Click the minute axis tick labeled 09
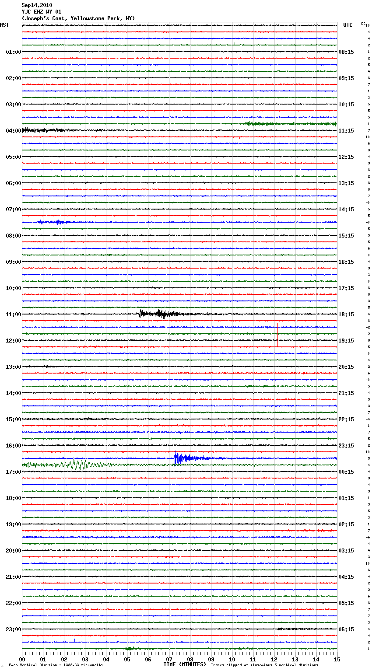Screen dimensions: 372x671 (211, 659)
